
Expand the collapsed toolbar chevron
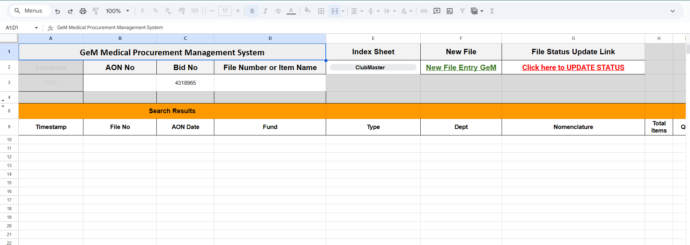[x=672, y=11]
